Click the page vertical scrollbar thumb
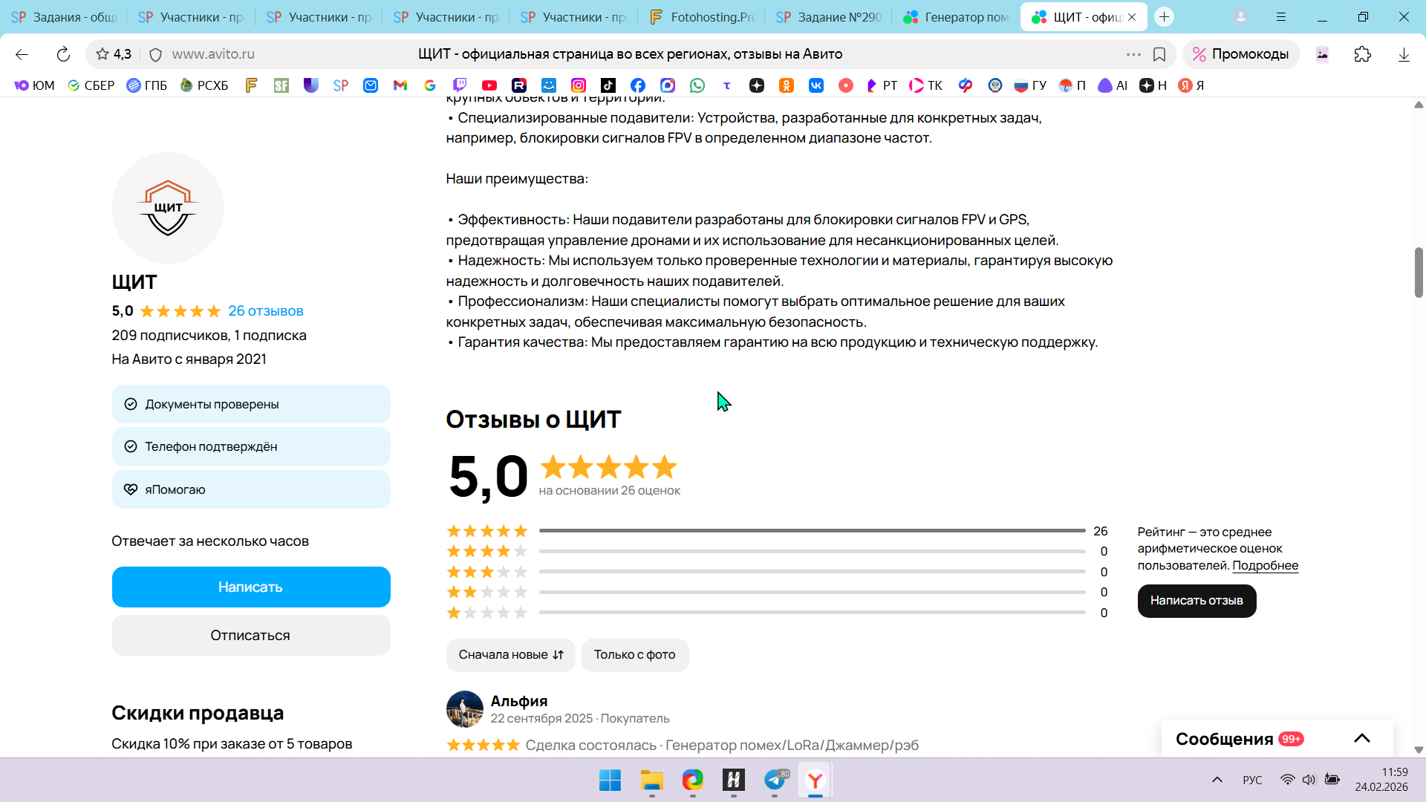The image size is (1426, 802). pos(1419,272)
